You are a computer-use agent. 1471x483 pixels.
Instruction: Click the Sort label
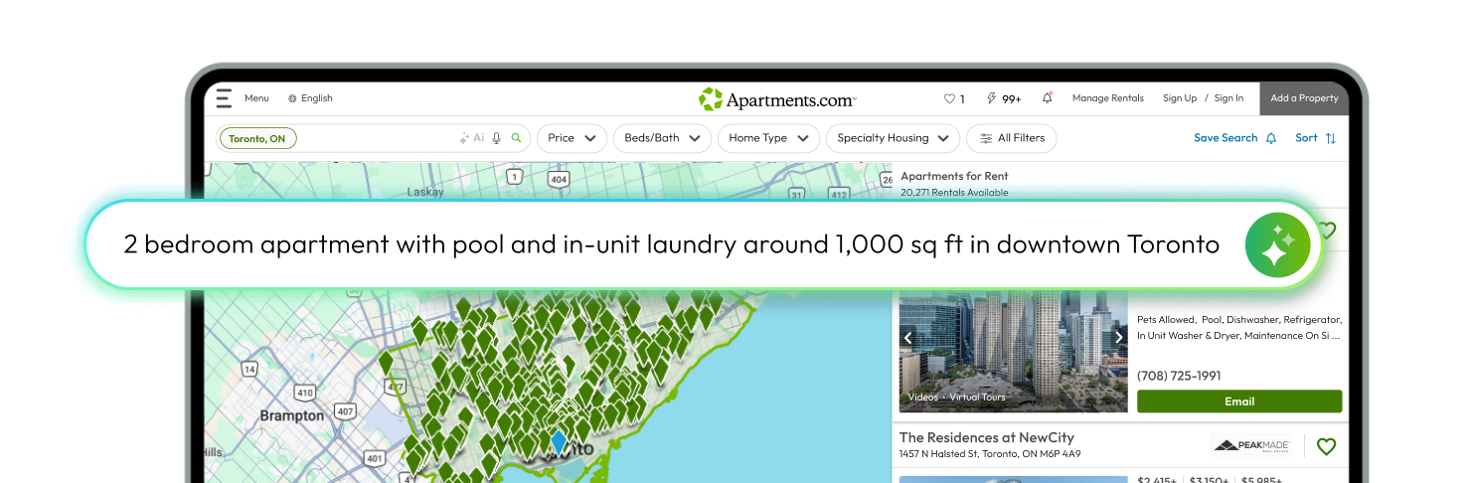click(x=1306, y=138)
